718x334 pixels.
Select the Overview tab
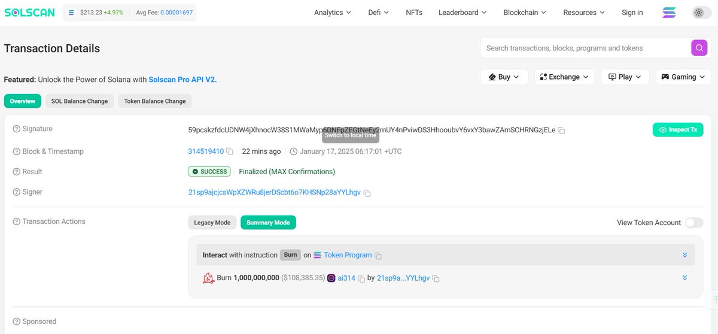pyautogui.click(x=23, y=101)
